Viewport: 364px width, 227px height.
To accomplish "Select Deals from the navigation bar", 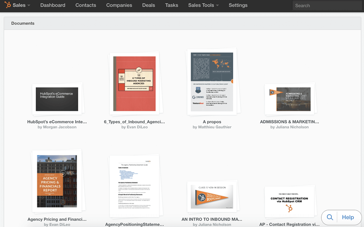I will [x=148, y=5].
